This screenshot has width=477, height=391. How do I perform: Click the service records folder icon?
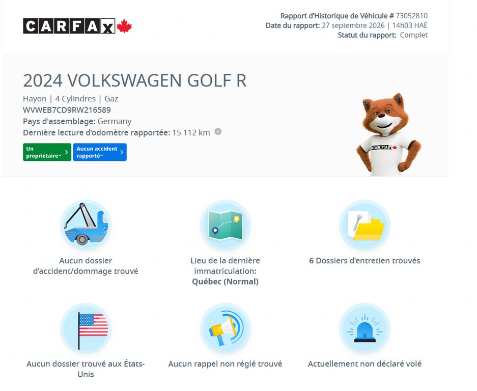point(364,226)
